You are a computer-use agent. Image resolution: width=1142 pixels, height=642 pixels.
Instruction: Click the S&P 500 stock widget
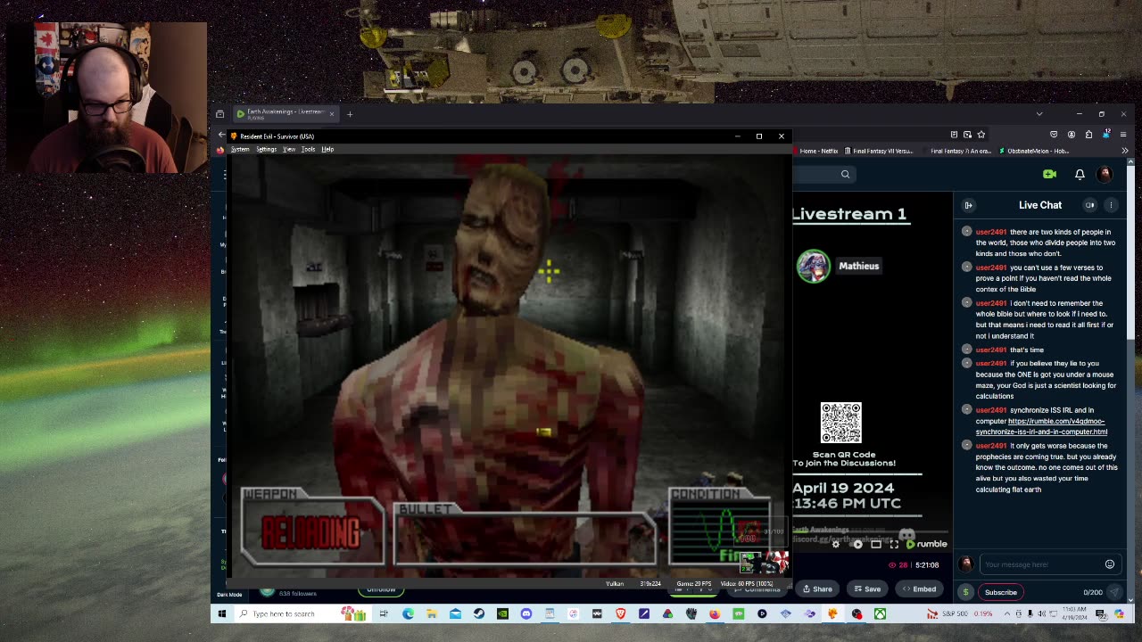(960, 613)
